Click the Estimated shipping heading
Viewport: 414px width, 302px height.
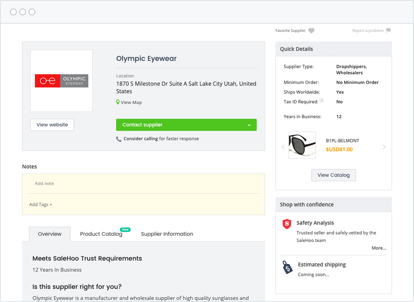322,264
